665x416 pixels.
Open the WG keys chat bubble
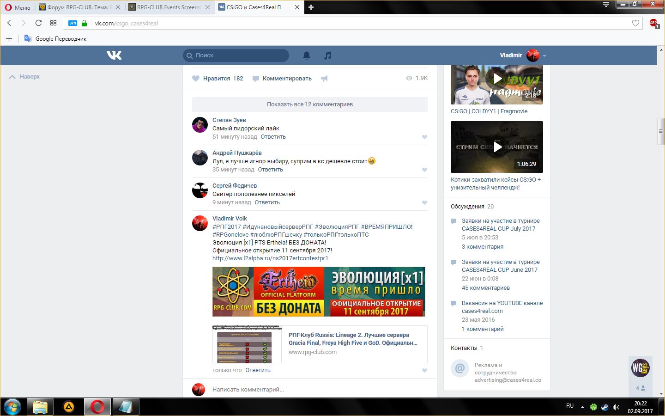point(641,368)
